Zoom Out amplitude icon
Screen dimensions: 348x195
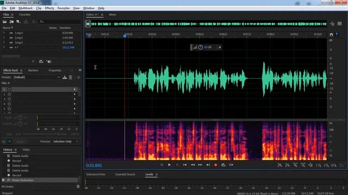[x=288, y=165]
